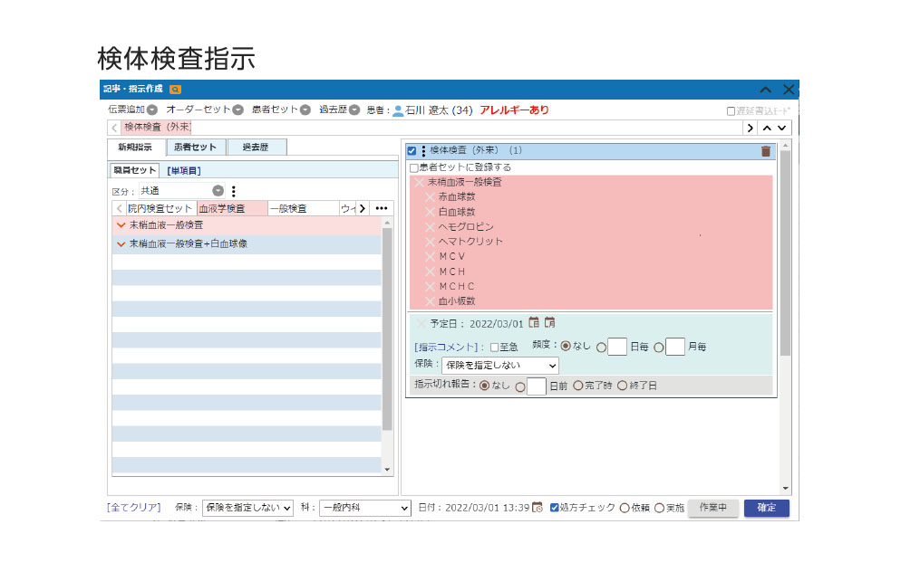901x572 pixels.
Task: Remove 赤血球数 item with its X icon
Action: pos(431,197)
